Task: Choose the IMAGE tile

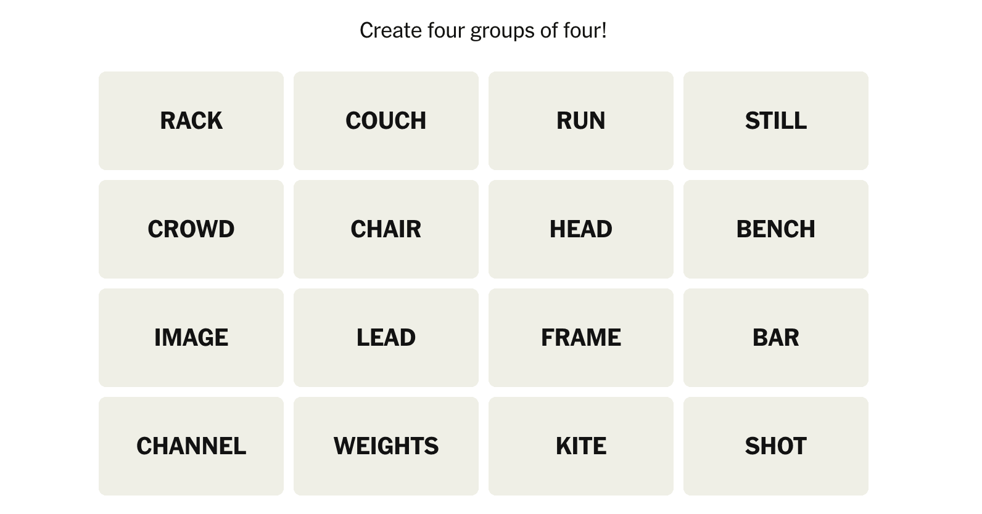Action: pos(191,338)
